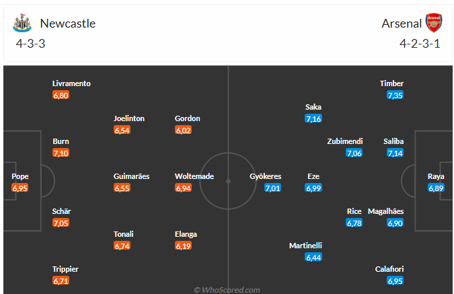Click Zubimendi's 7,06 rating badge
The width and height of the screenshot is (454, 294).
click(x=354, y=153)
